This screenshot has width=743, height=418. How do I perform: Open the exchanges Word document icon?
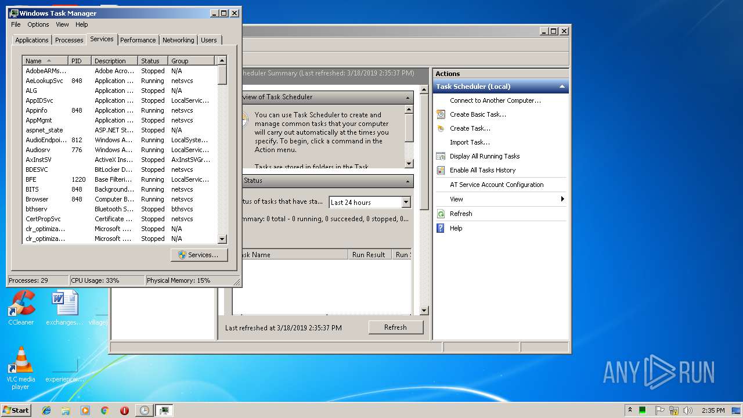click(64, 308)
